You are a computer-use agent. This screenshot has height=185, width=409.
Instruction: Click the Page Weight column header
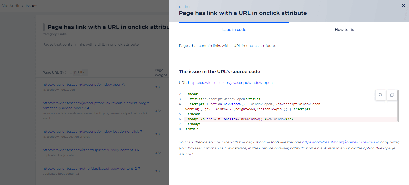coord(161,72)
